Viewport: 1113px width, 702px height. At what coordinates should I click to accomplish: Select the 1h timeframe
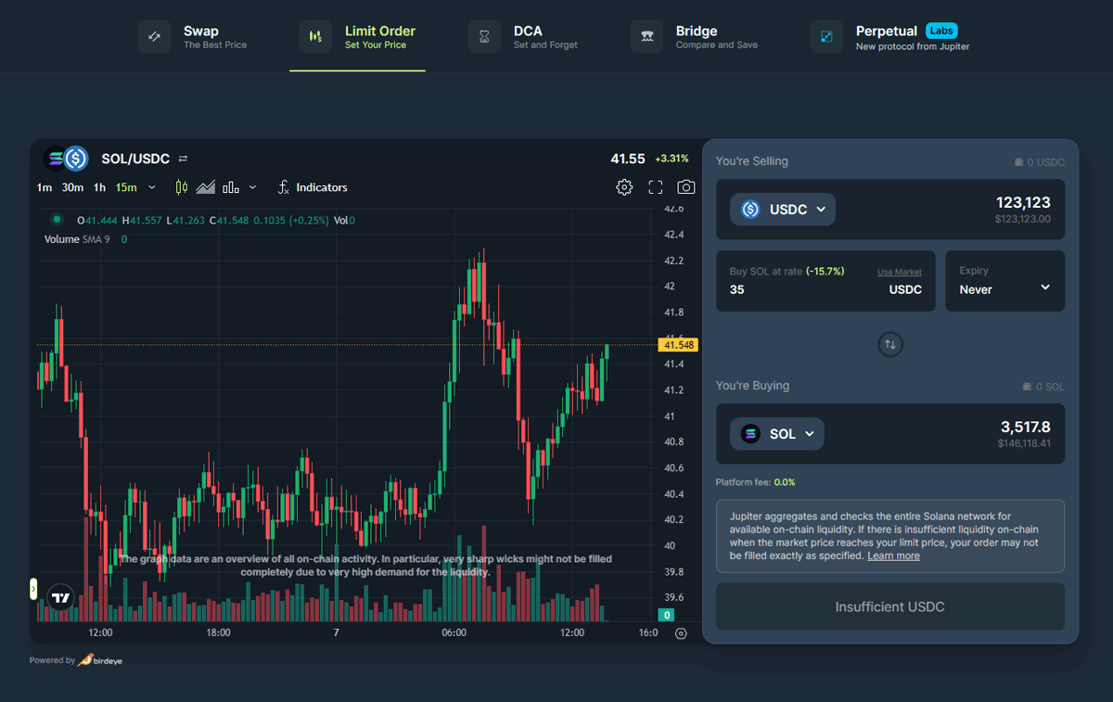pos(99,187)
